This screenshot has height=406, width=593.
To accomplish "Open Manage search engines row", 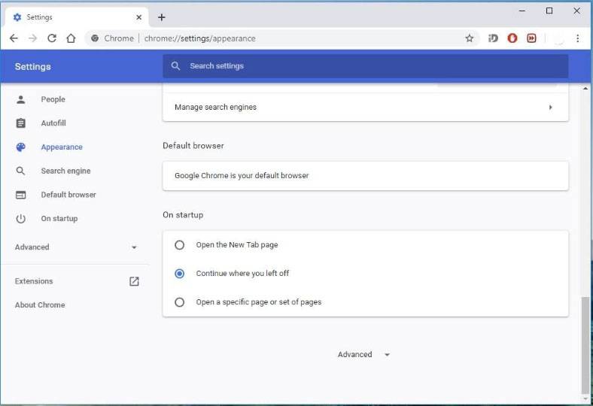I will click(x=365, y=108).
